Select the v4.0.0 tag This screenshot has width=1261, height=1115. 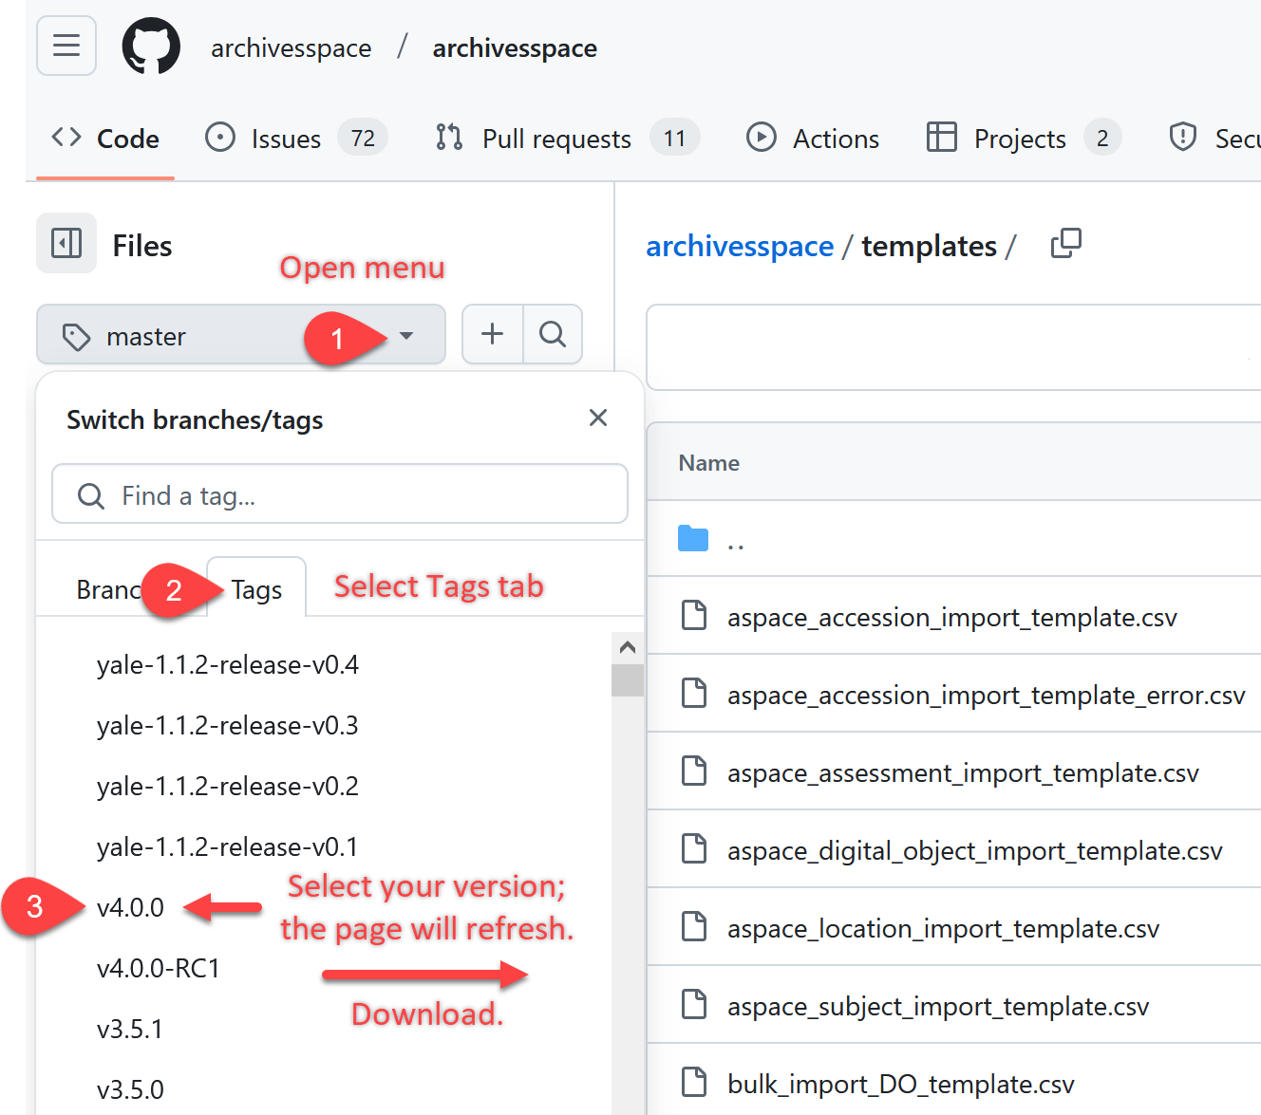point(130,907)
